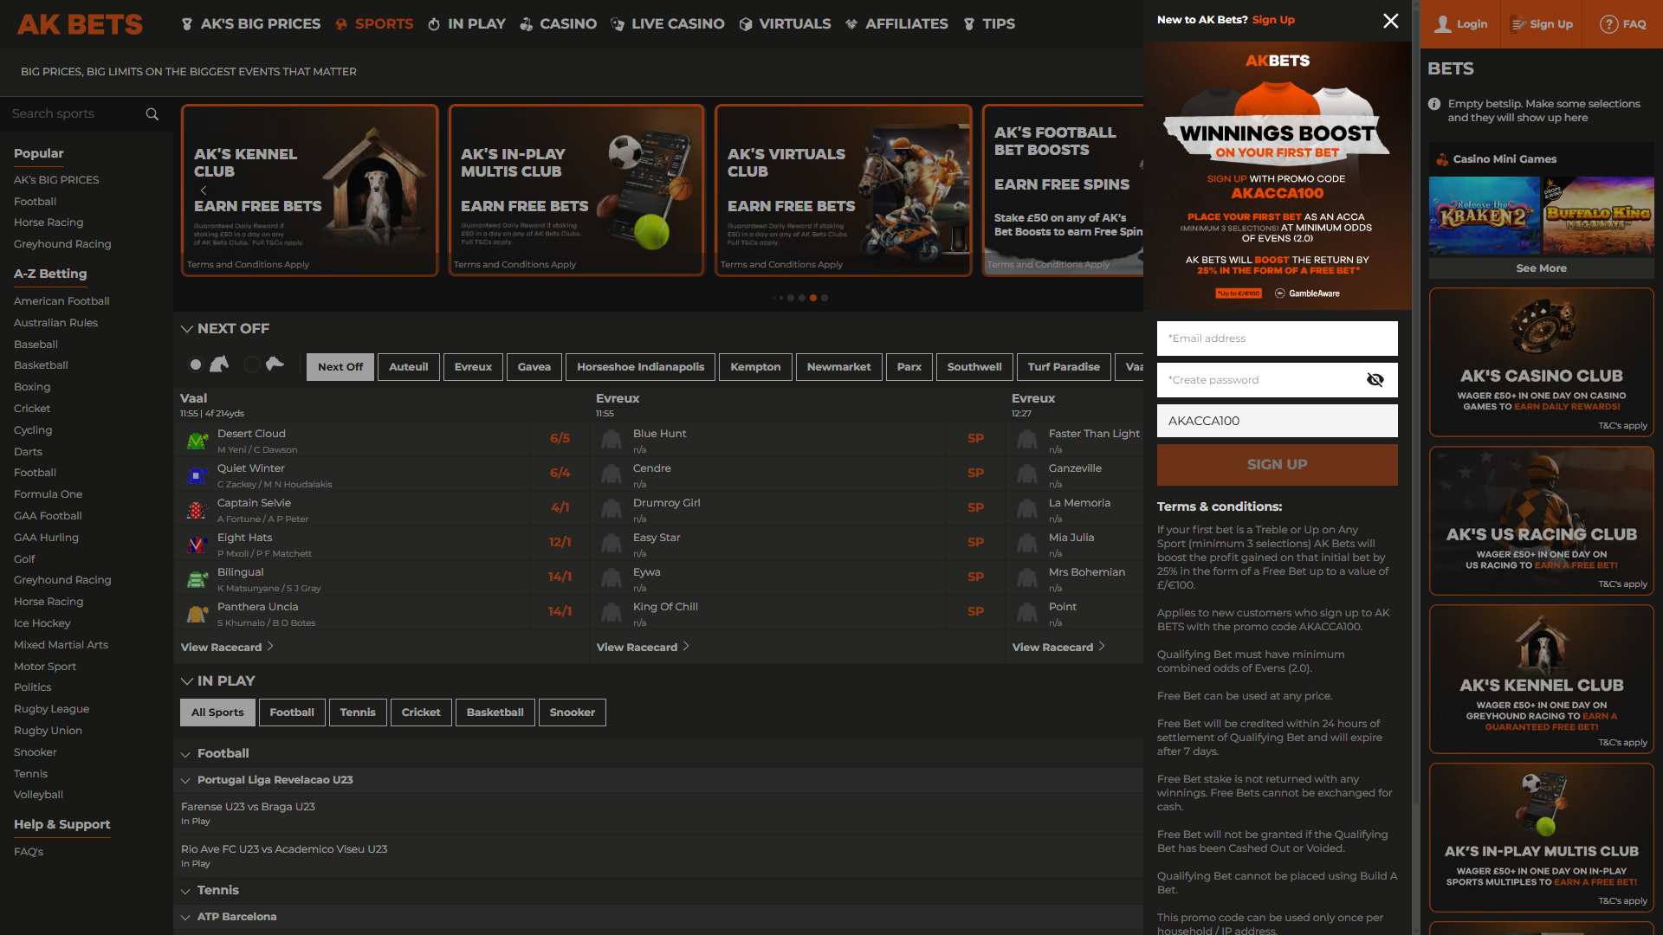Click the search magnifier icon in sports search
The width and height of the screenshot is (1663, 935).
[152, 113]
